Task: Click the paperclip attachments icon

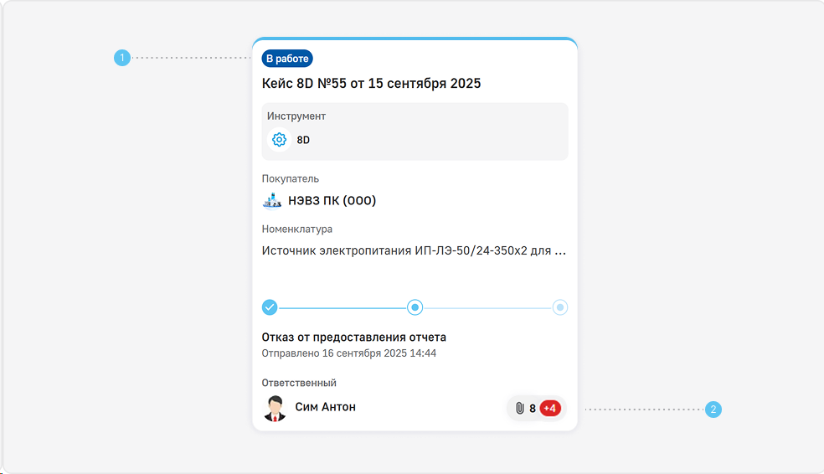Action: [x=519, y=409]
